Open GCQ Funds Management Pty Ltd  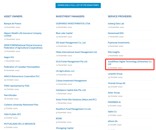pyautogui.click(x=71, y=62)
